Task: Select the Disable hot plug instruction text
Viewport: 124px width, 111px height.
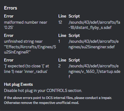Action: tap(43, 90)
